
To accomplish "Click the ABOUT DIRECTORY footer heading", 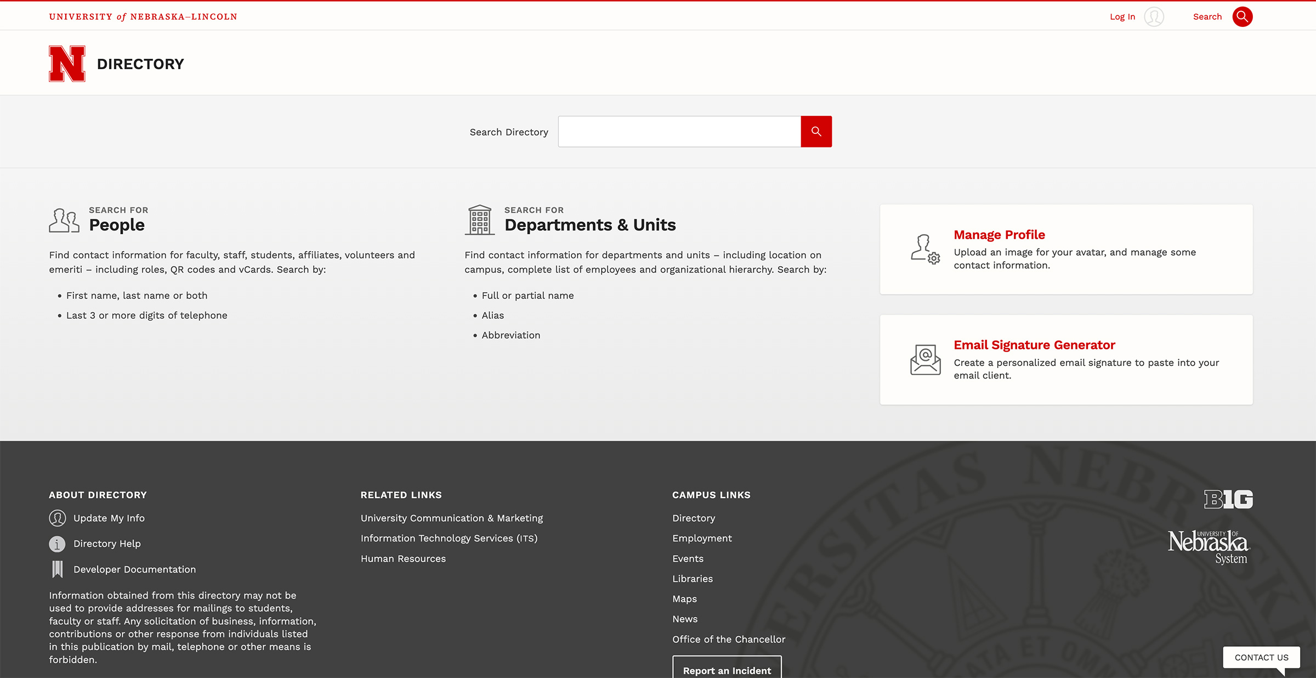I will point(98,495).
